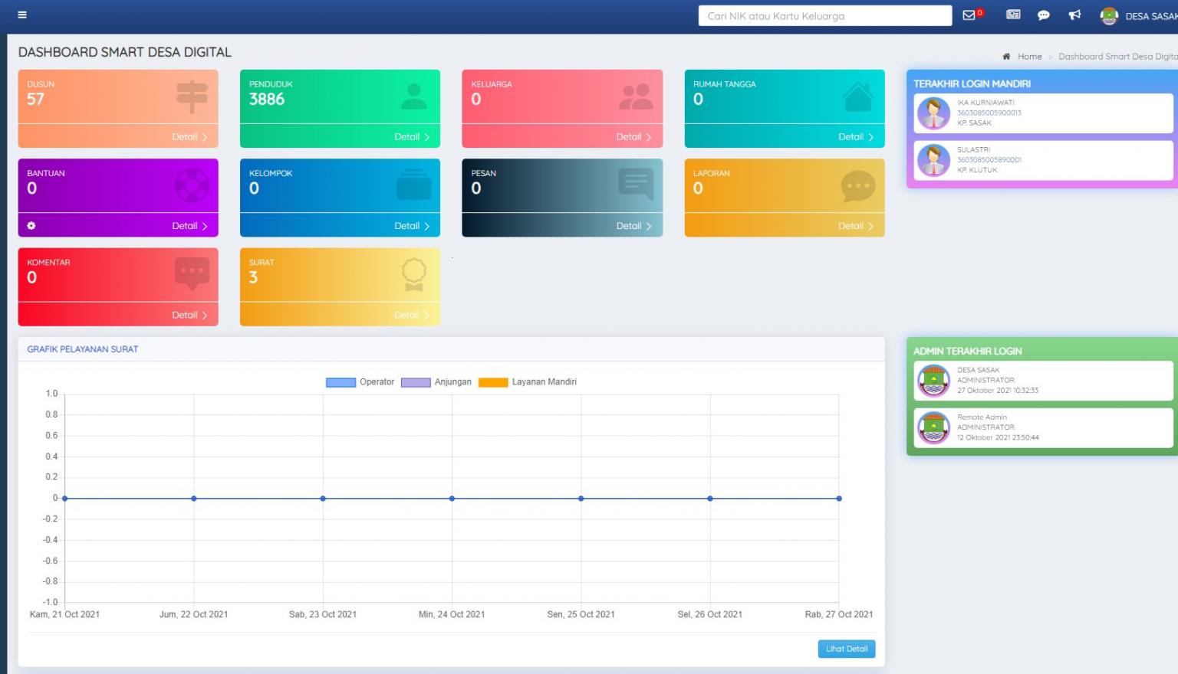Viewport: 1178px width, 674px height.
Task: Click the home icon in breadcrumb
Action: [1006, 57]
